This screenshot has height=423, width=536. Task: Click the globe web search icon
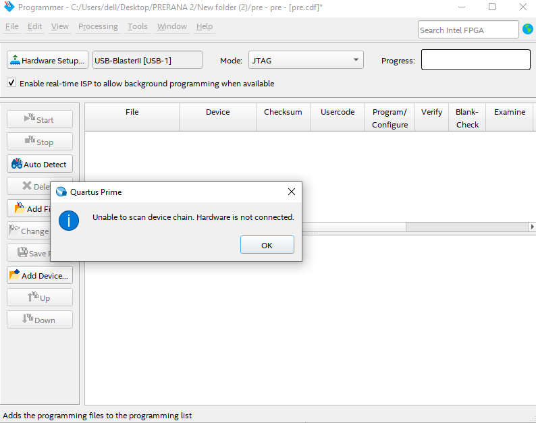[x=527, y=29]
